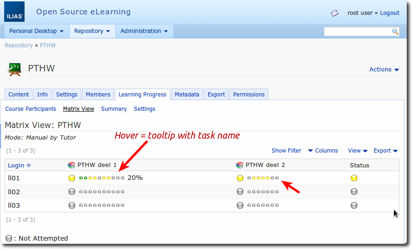Click the Show Filter link
The image size is (412, 249).
click(x=286, y=151)
